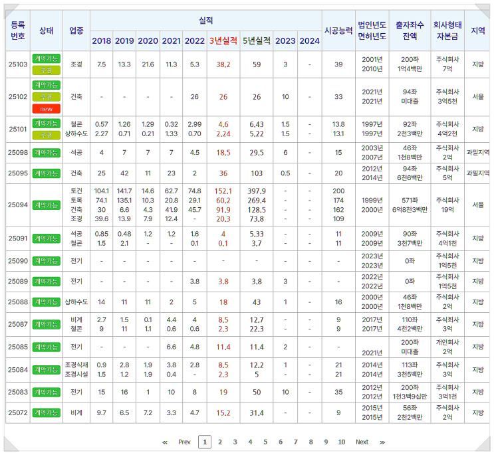Select registration number 25091
494x455 pixels.
click(x=18, y=238)
